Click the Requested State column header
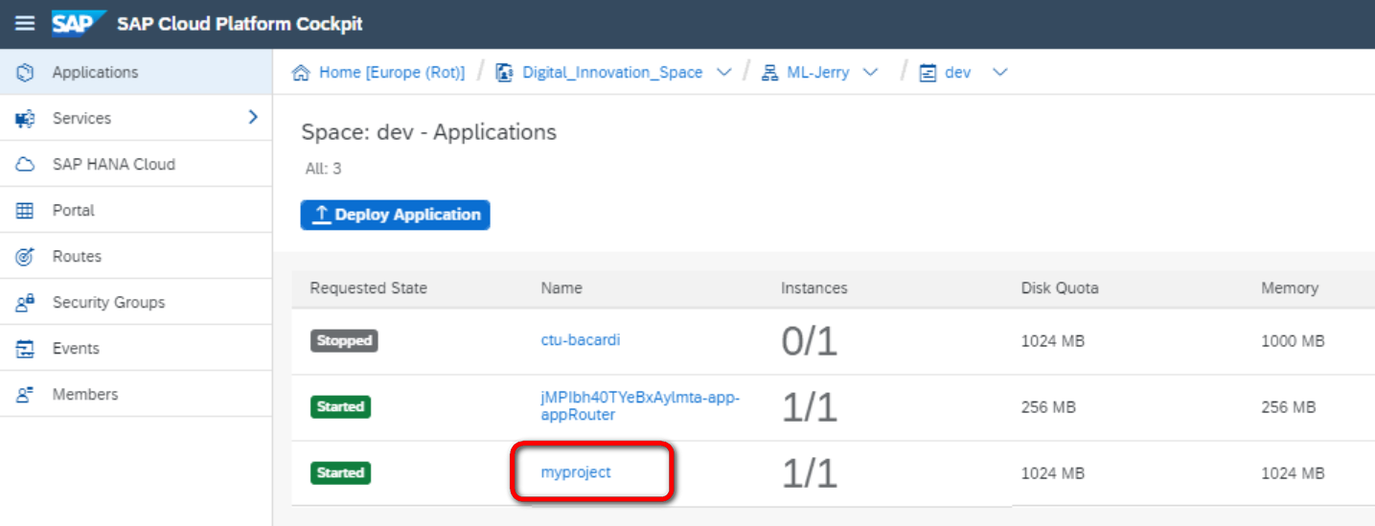 [x=369, y=288]
